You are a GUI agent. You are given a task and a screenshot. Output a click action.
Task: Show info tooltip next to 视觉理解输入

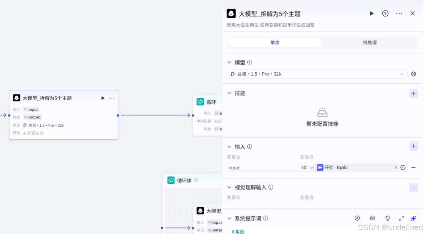tap(270, 187)
